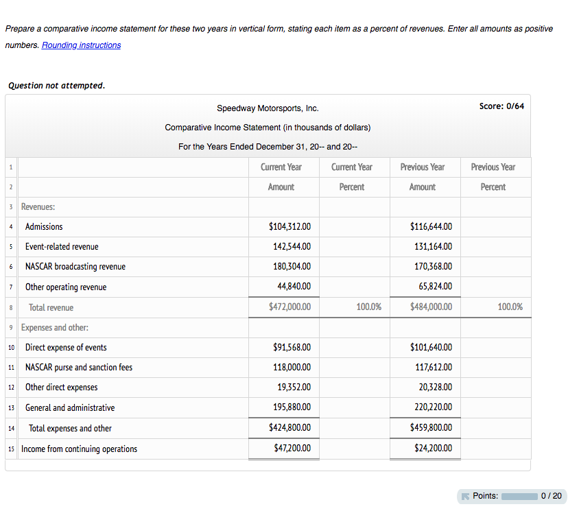
Task: Click the Score: 0/64 display
Action: coord(501,106)
